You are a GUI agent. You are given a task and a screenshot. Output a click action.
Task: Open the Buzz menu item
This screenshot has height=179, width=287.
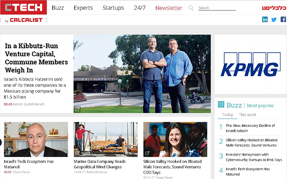click(x=58, y=8)
